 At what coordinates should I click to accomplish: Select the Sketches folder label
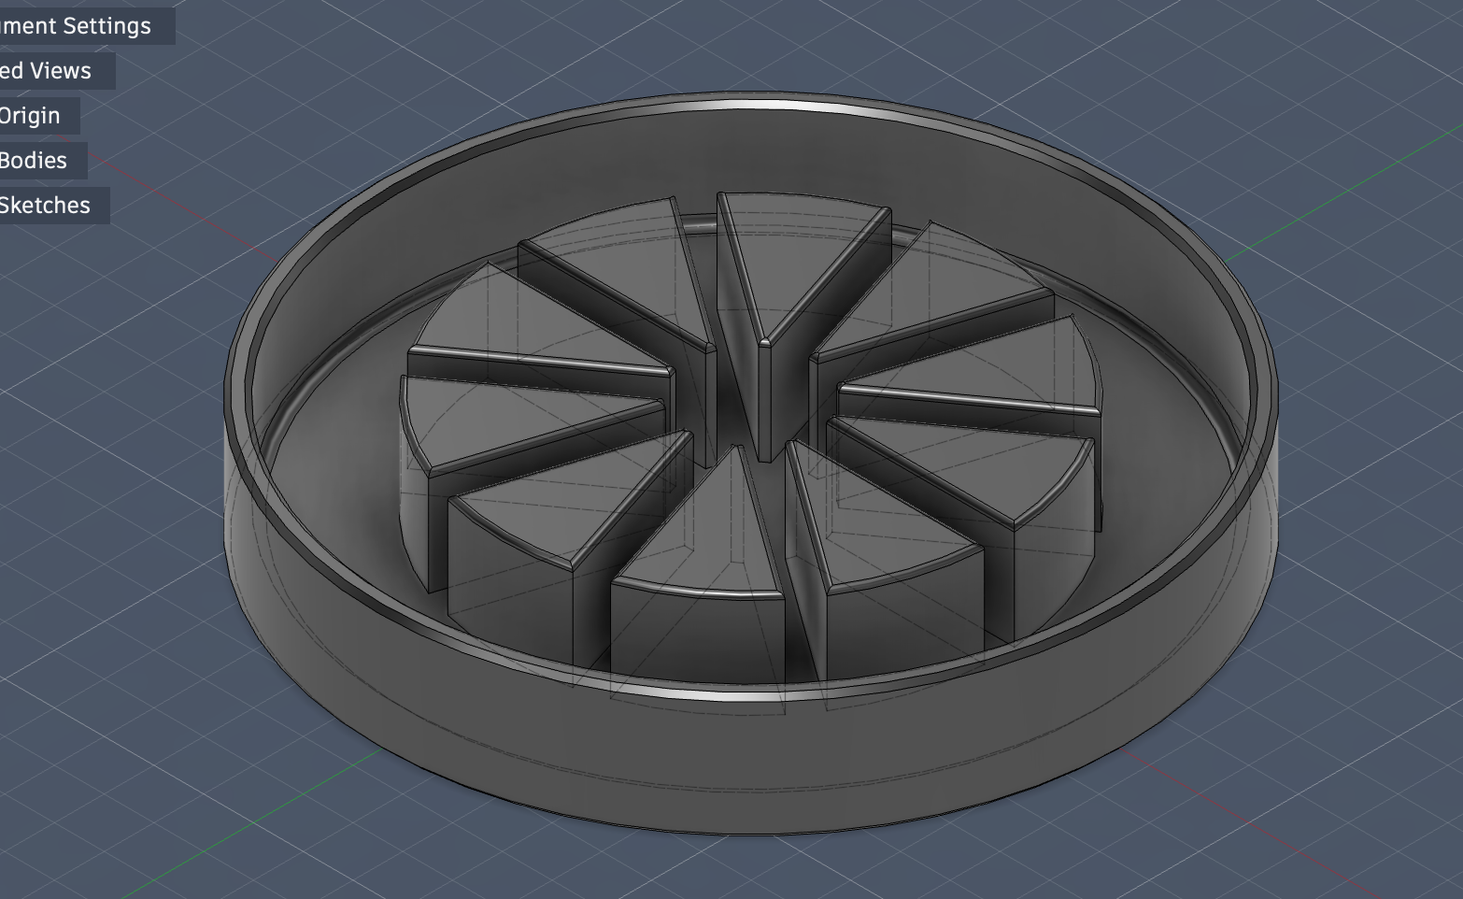click(45, 205)
